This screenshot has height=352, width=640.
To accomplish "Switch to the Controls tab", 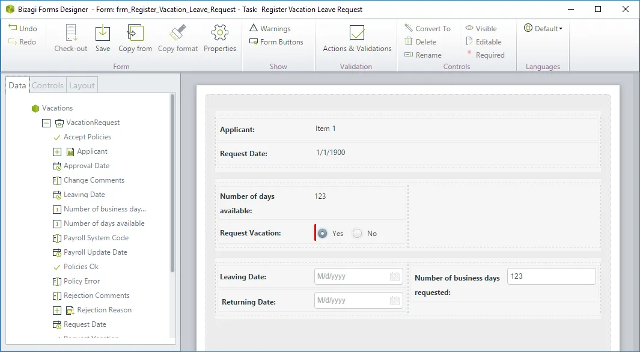I will click(47, 85).
